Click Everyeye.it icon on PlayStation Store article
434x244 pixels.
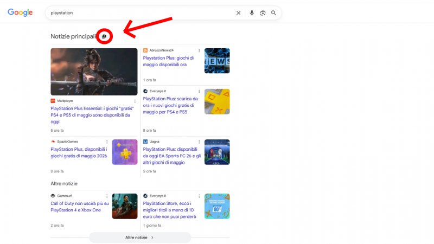click(145, 196)
